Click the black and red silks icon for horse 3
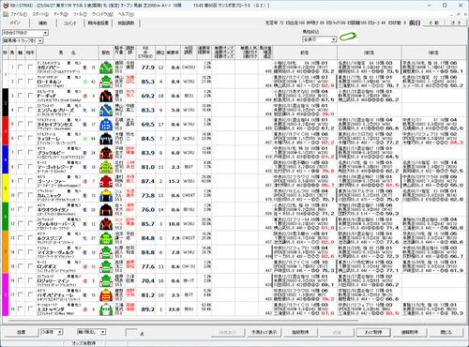Screen dimensions: 469x347 (106, 96)
